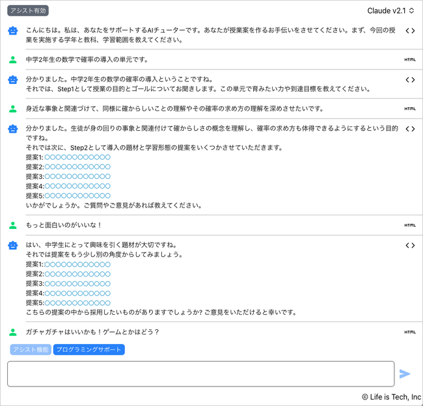This screenshot has width=423, height=406.
Task: Click code icon beside the first greeting message
Action: pos(410,31)
